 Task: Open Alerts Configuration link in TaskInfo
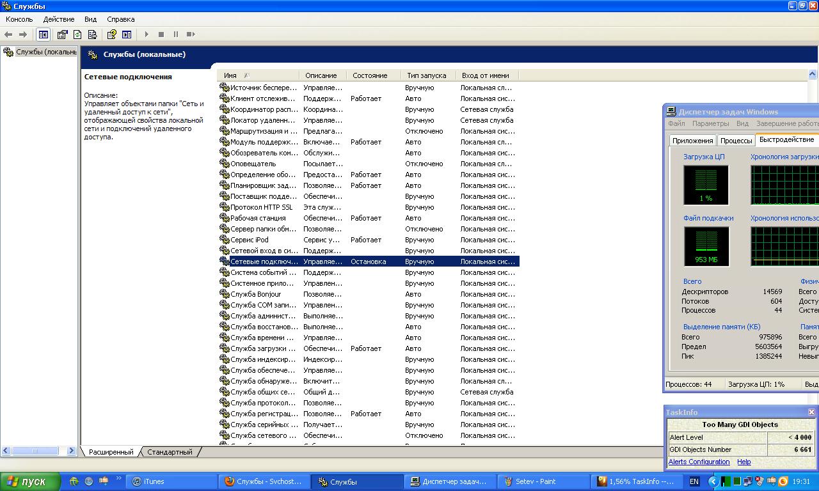point(699,462)
